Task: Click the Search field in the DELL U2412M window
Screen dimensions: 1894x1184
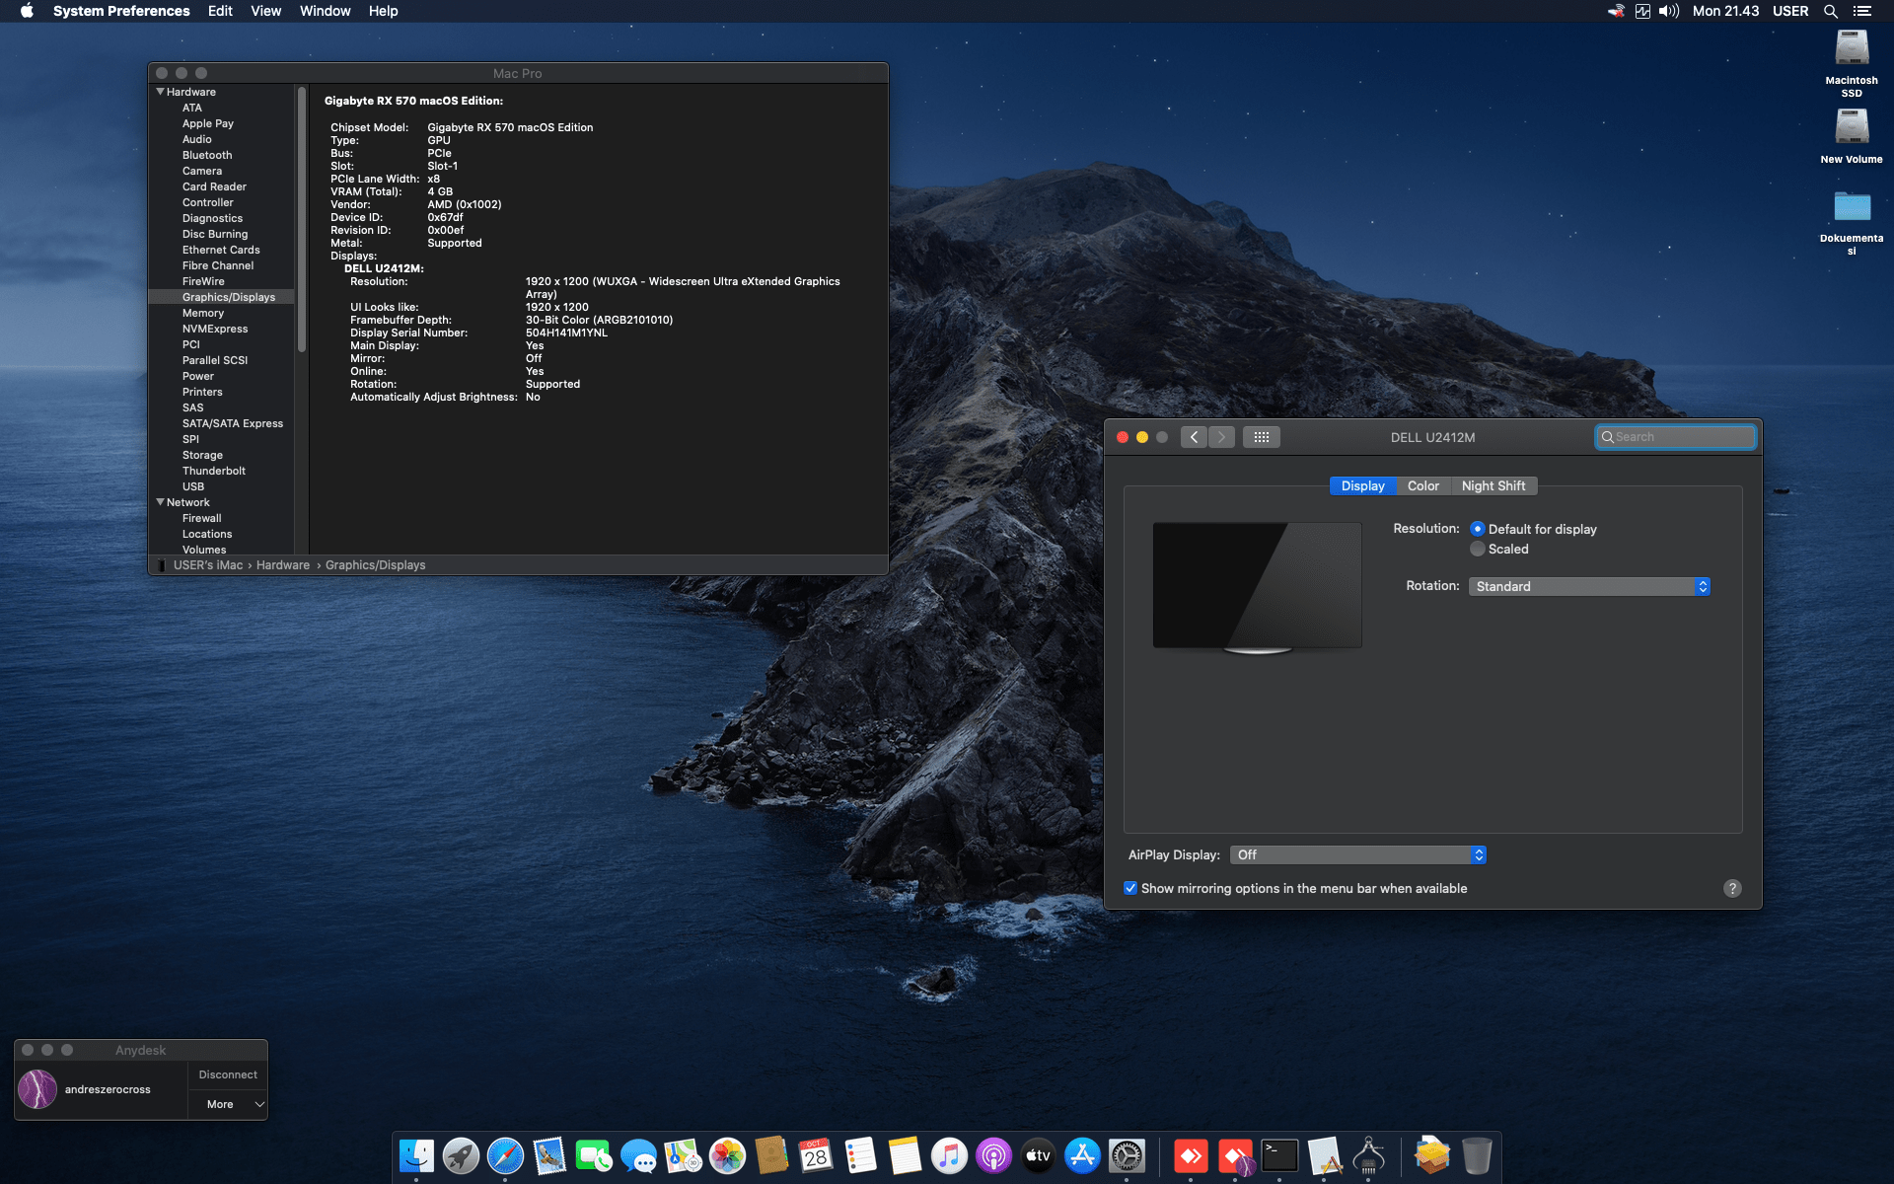Action: (1675, 436)
